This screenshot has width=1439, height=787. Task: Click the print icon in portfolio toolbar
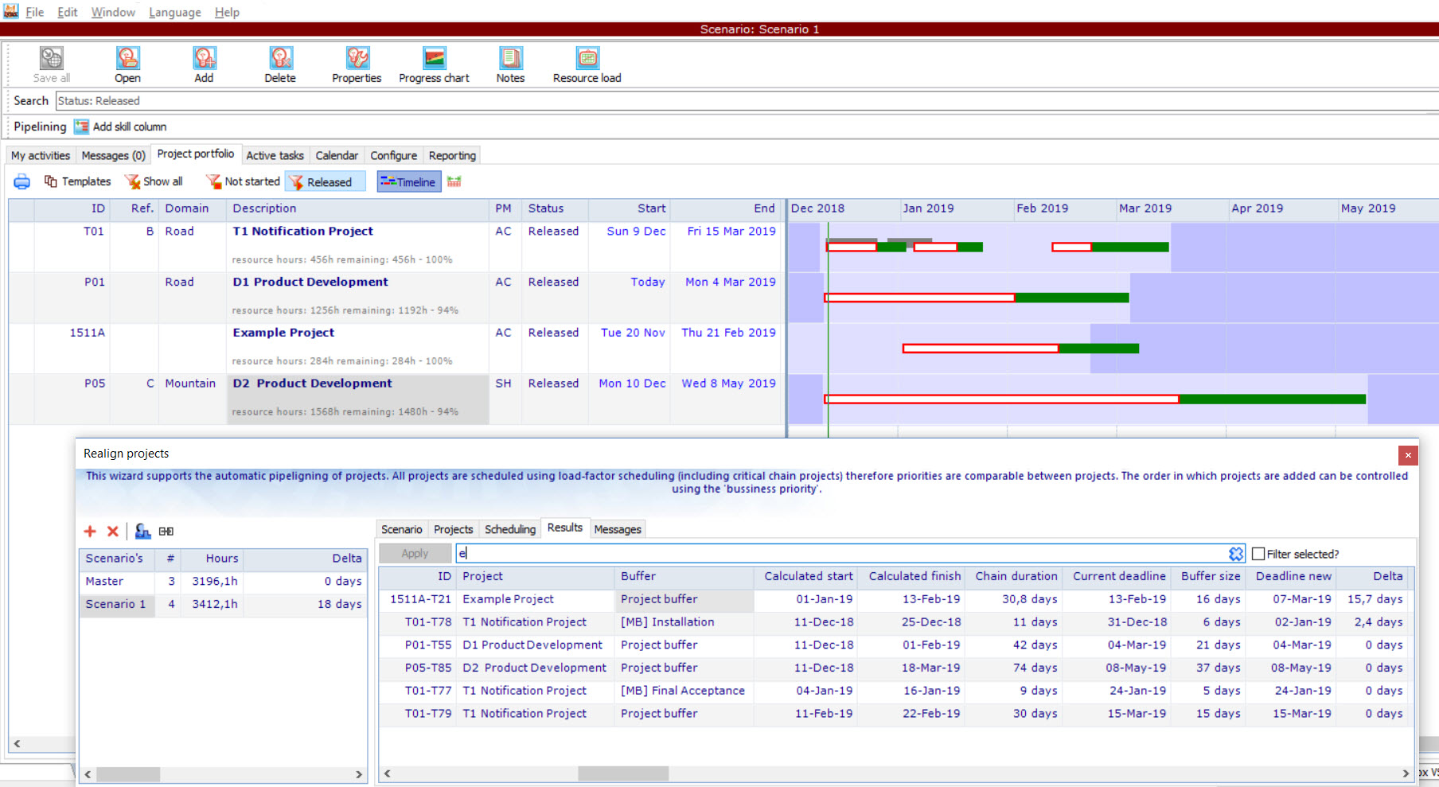click(22, 182)
